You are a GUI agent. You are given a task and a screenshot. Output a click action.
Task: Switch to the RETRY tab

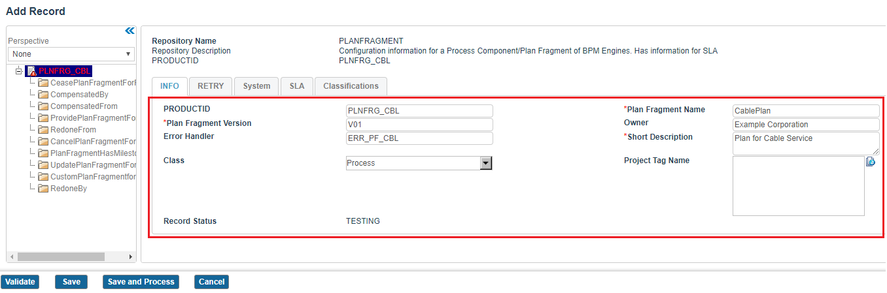pyautogui.click(x=211, y=86)
